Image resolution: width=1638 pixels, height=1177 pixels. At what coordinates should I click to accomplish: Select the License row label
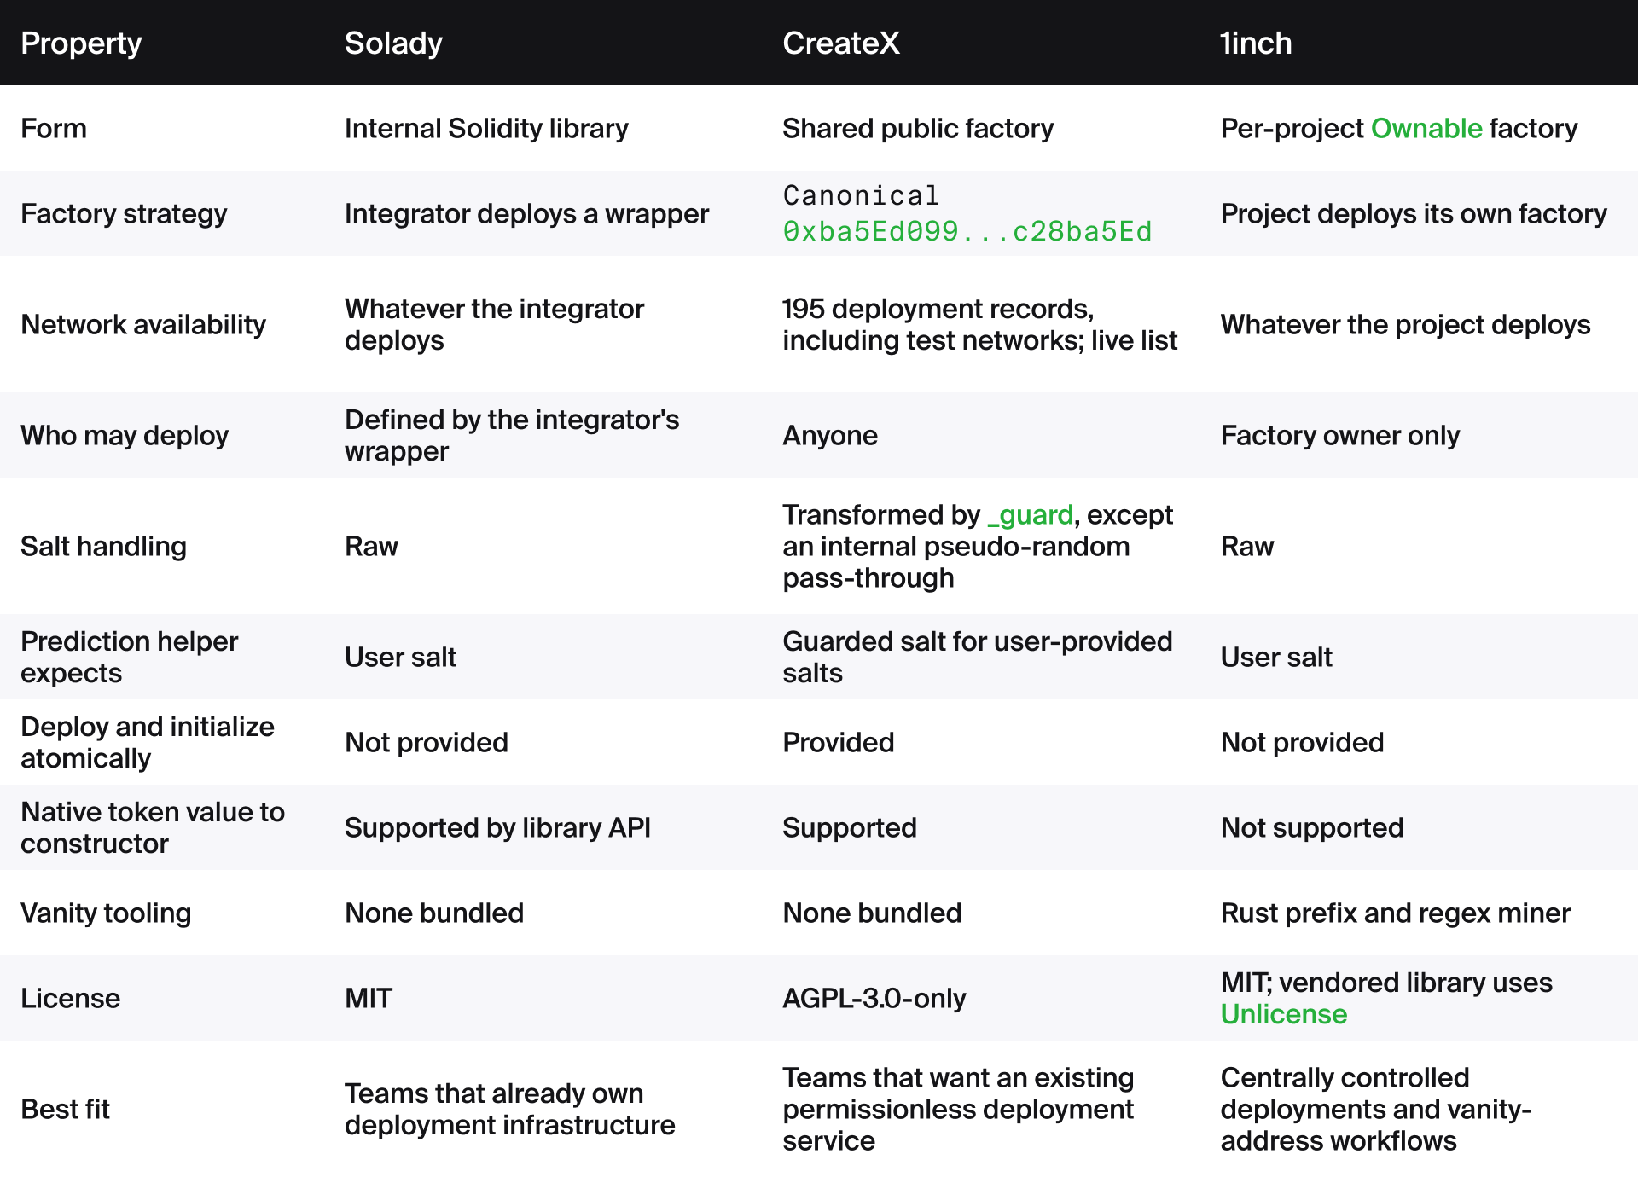pos(70,998)
